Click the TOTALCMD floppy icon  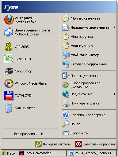(x=9, y=95)
